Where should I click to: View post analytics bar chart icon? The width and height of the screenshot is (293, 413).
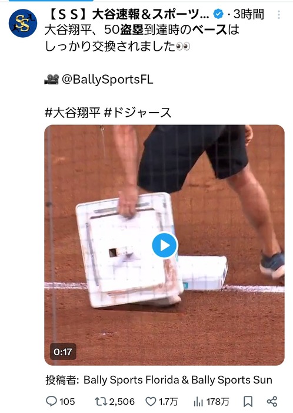click(x=198, y=402)
